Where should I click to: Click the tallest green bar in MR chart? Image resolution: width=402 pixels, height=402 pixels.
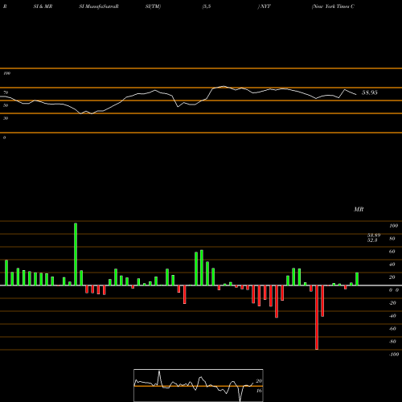pos(76,254)
